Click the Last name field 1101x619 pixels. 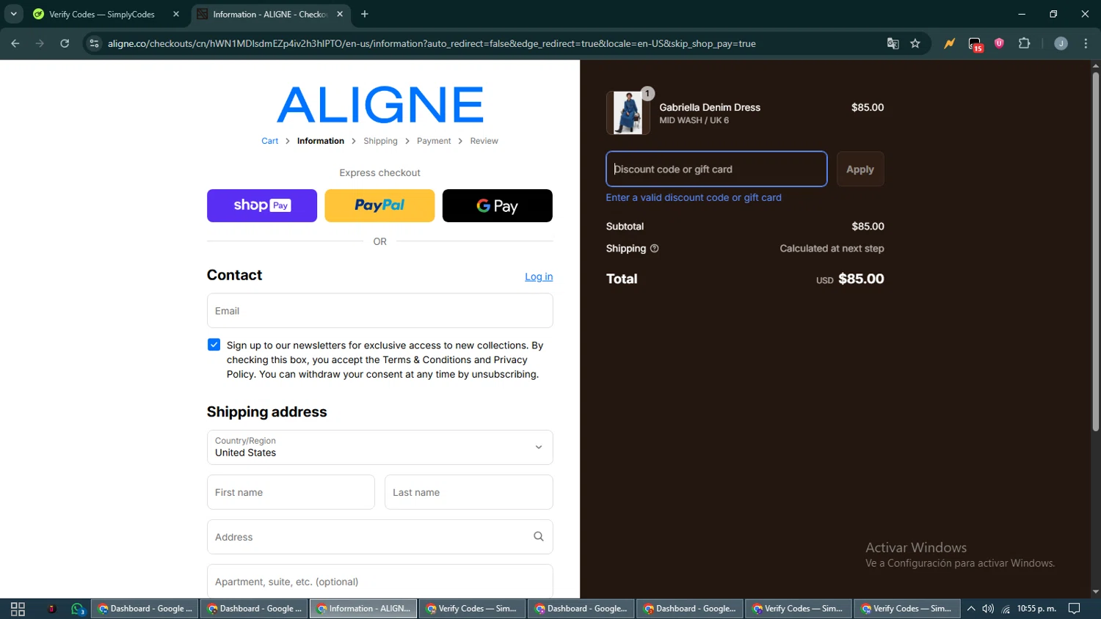(x=469, y=492)
